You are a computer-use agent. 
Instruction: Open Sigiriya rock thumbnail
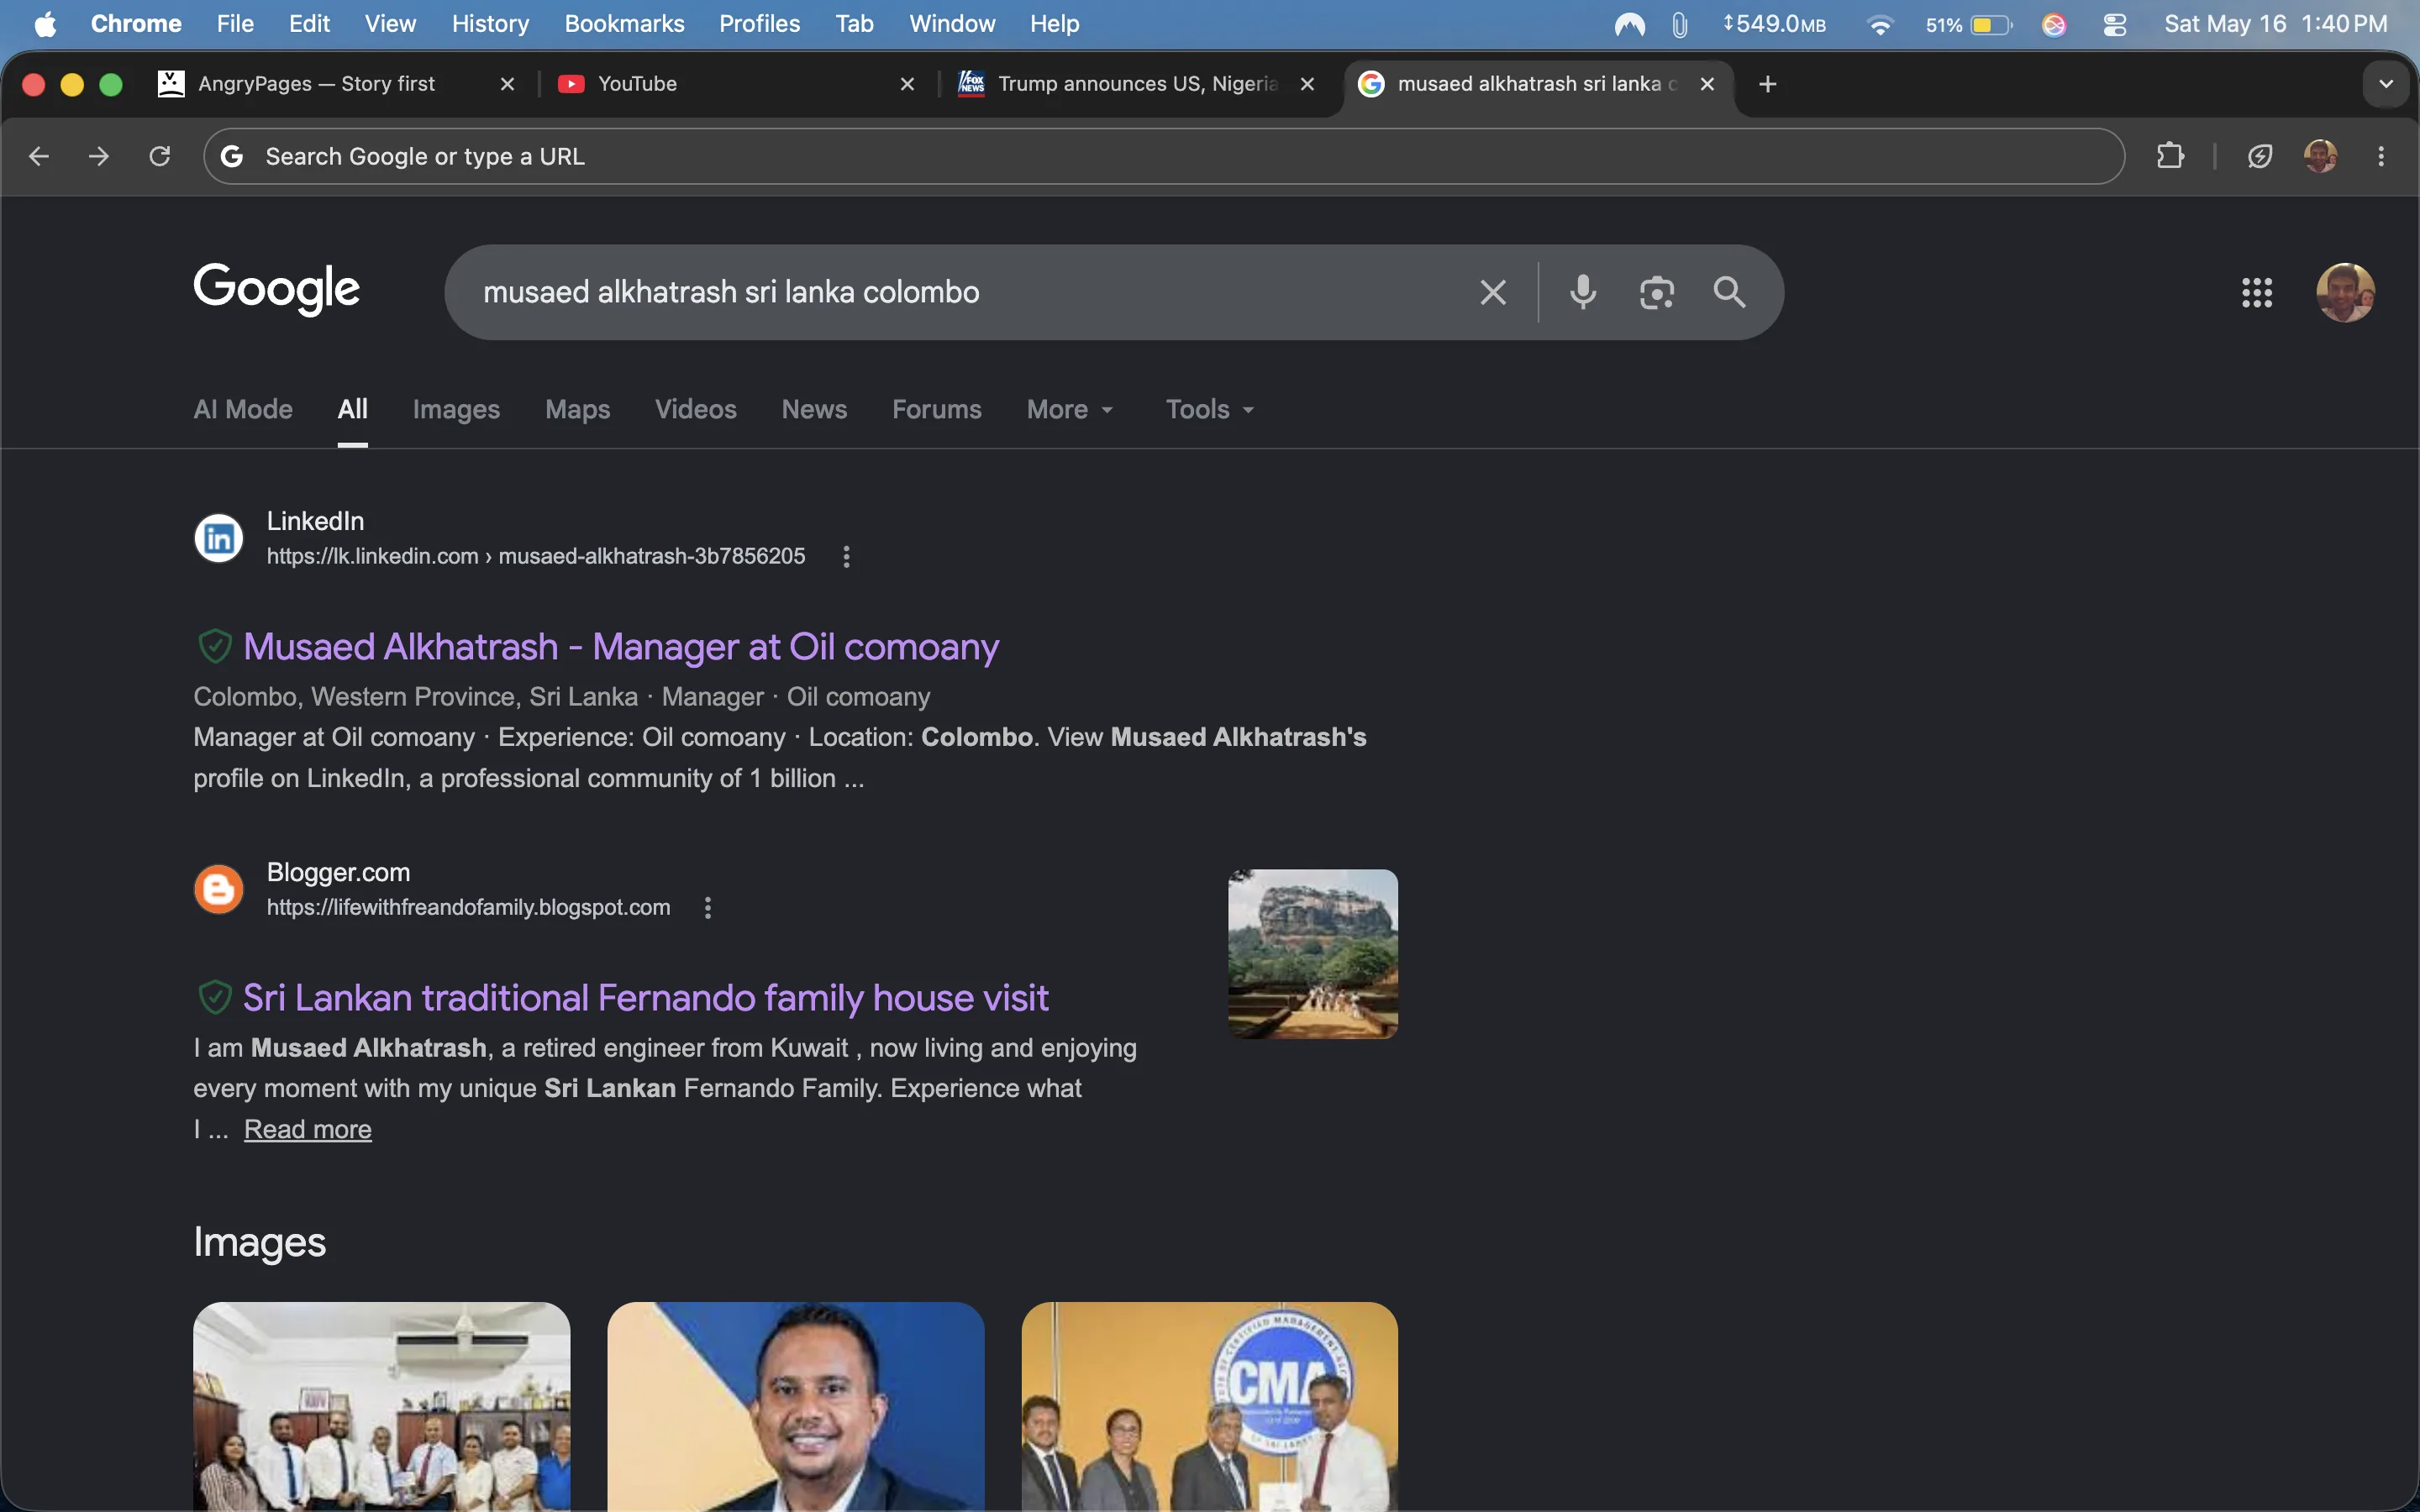click(x=1313, y=954)
